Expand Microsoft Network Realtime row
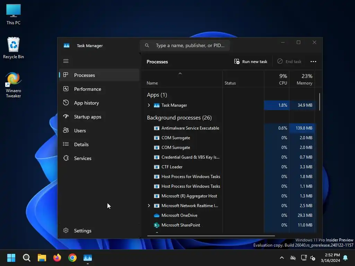Image resolution: width=355 pixels, height=266 pixels. (x=149, y=206)
